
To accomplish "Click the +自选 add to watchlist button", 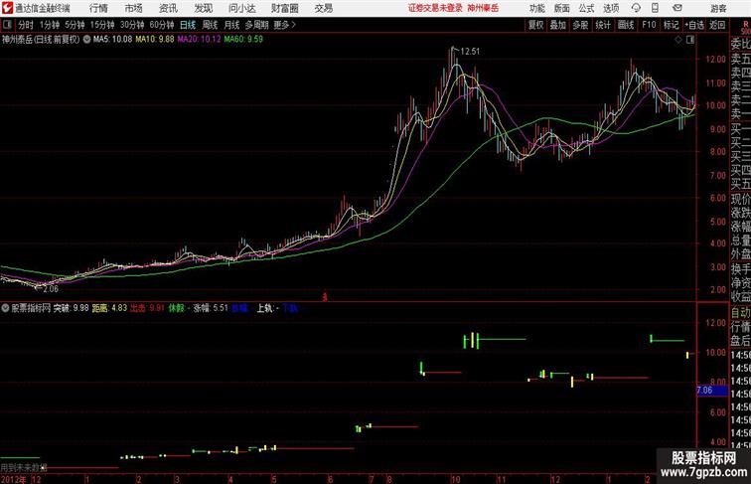I will (x=694, y=25).
